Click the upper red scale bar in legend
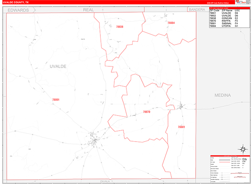This screenshot has height=184, width=252. click(240, 173)
